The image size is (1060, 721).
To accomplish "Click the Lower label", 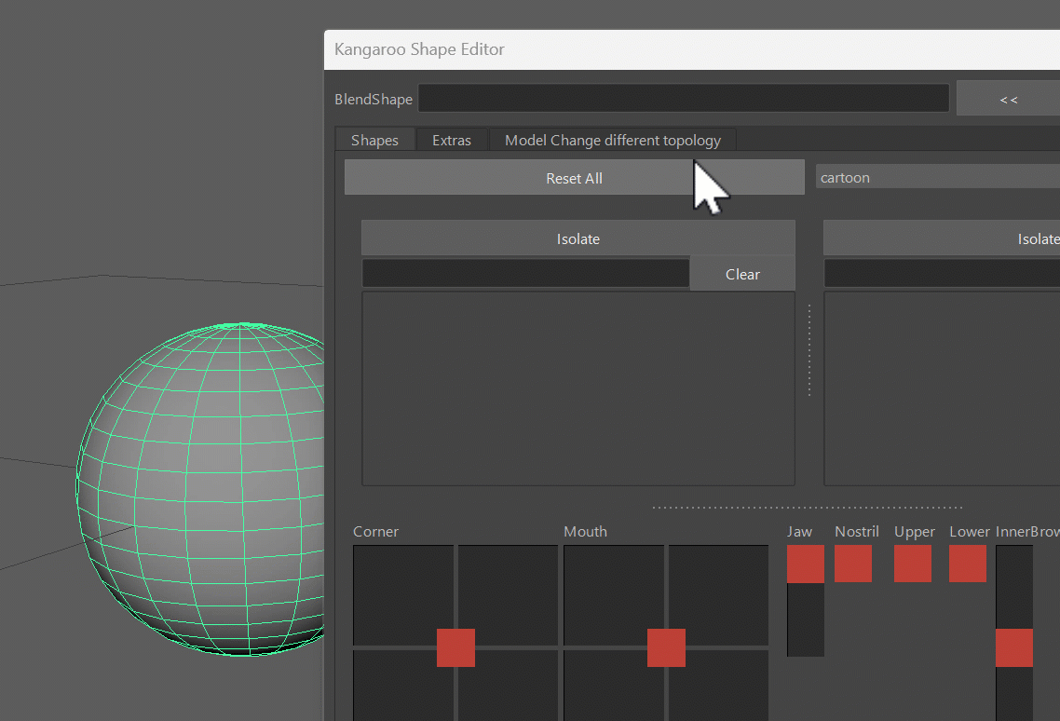I will pos(970,532).
